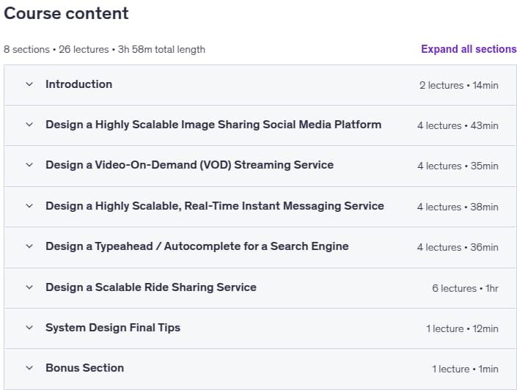Screen dimensions: 517x390
Task: Click the Expand all sections link
Action: click(469, 49)
